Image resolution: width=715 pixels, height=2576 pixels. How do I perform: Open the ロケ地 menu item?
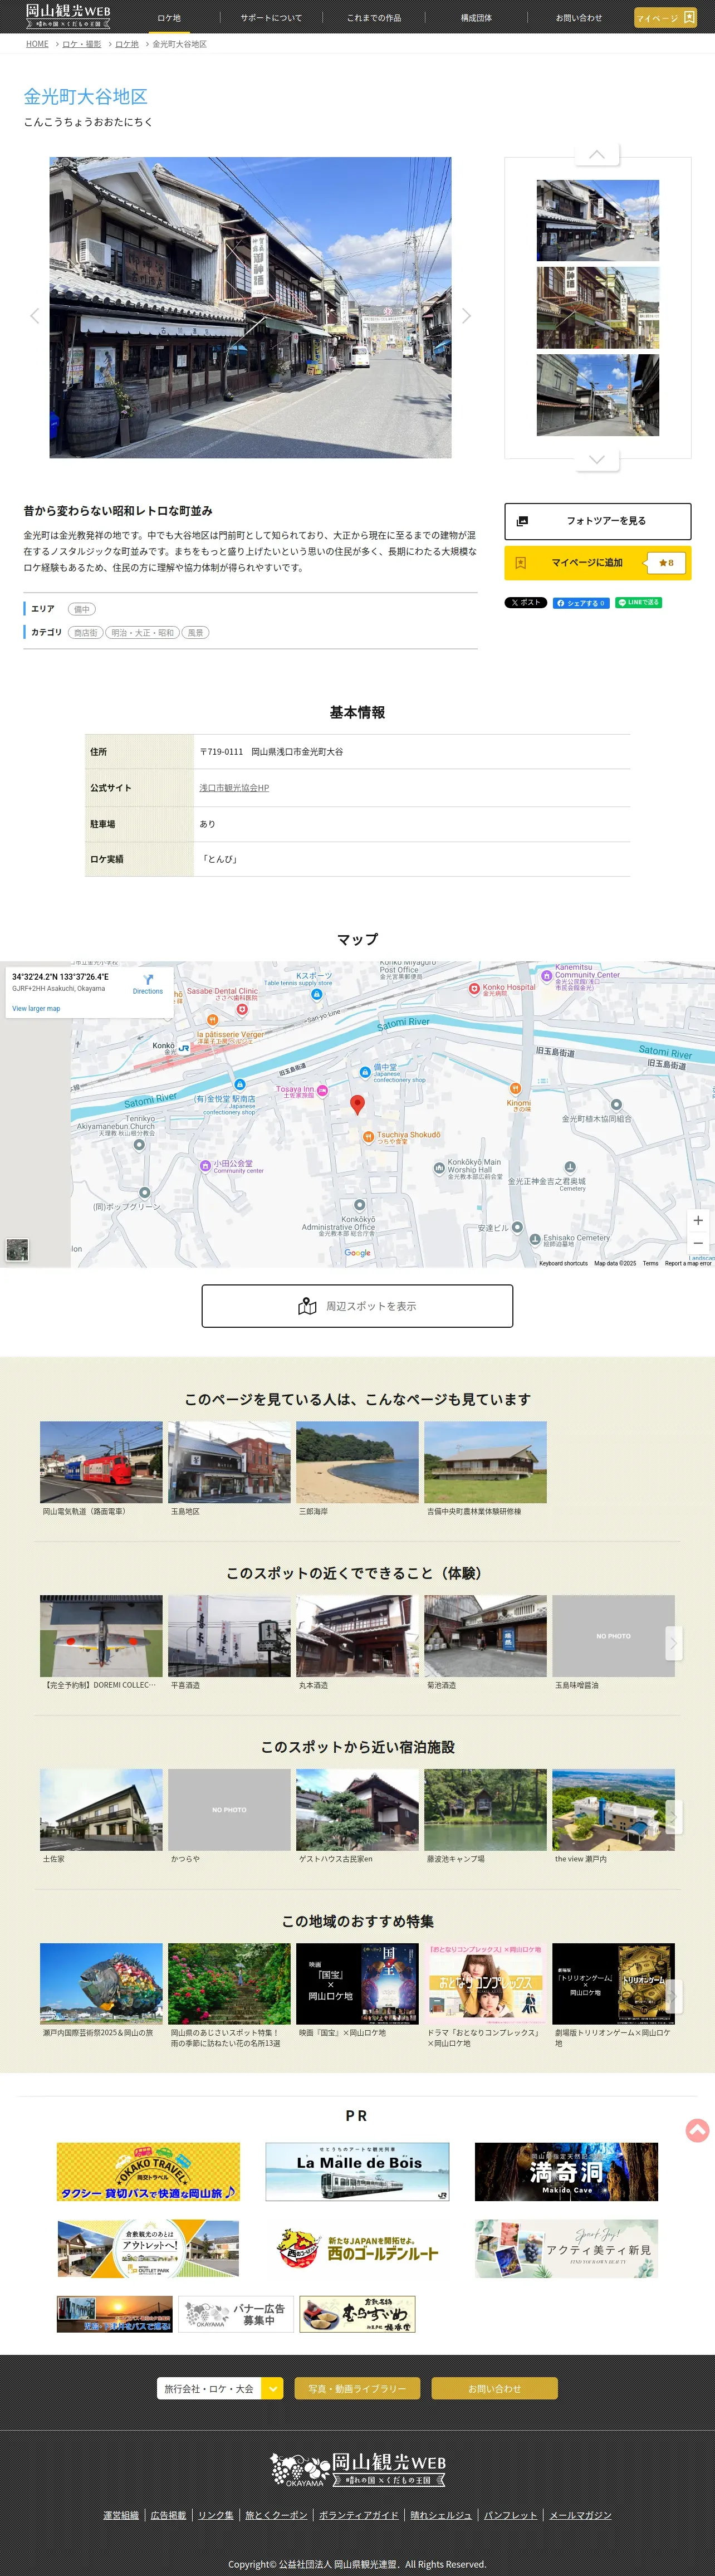(x=169, y=17)
